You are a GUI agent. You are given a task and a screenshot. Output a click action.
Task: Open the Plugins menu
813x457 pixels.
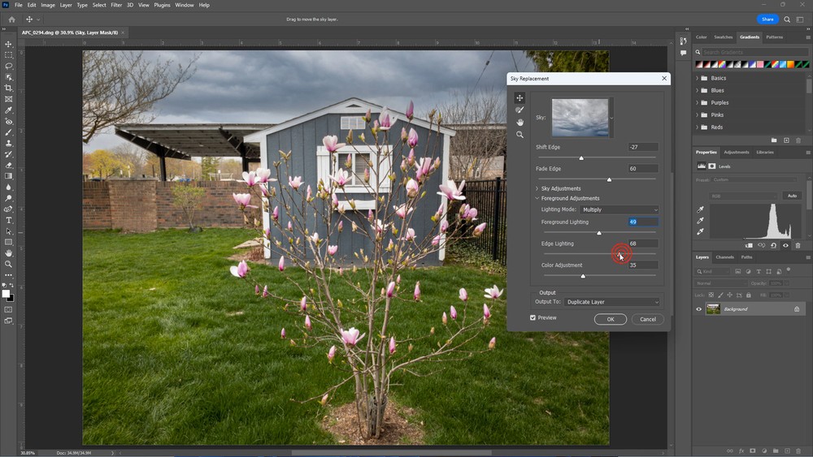click(x=162, y=5)
